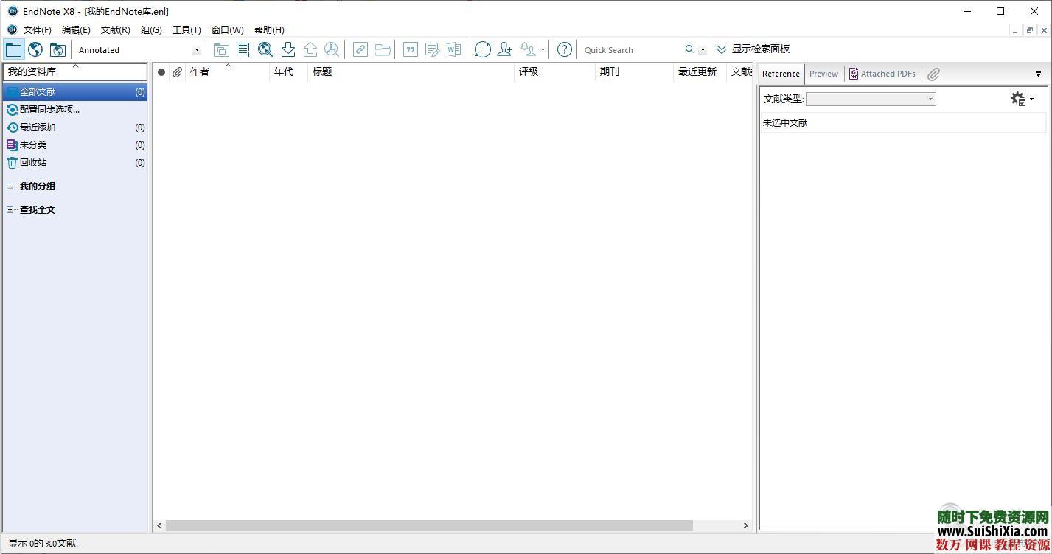Switch to Local Library mode icon
Viewport: 1052px width, 554px height.
14,49
